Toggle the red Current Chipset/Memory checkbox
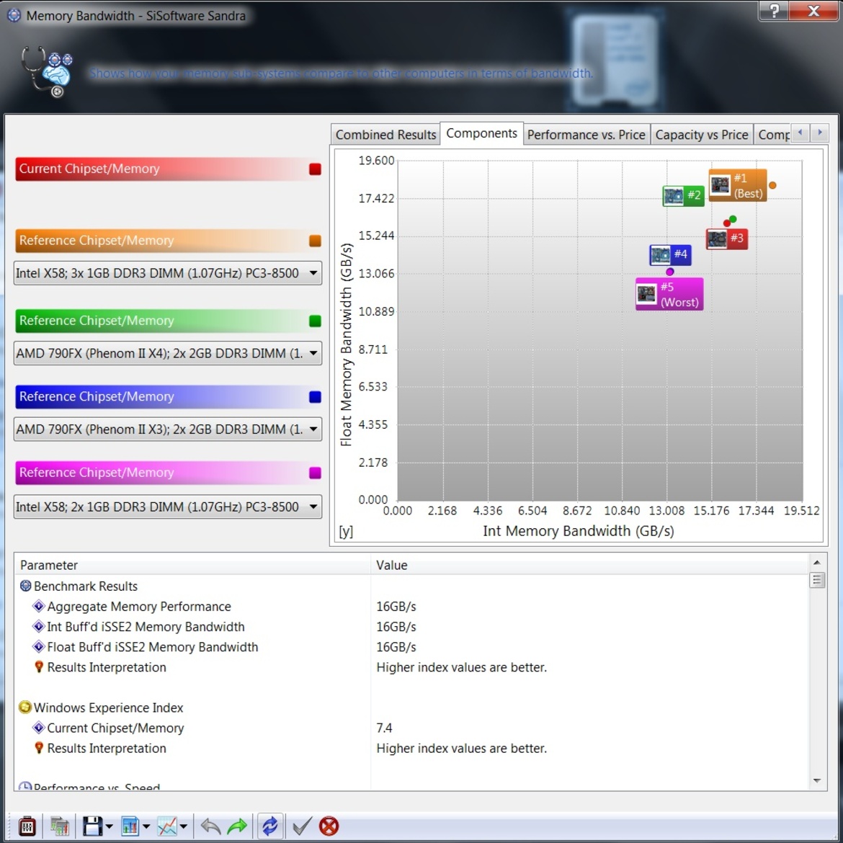The height and width of the screenshot is (843, 843). tap(315, 169)
